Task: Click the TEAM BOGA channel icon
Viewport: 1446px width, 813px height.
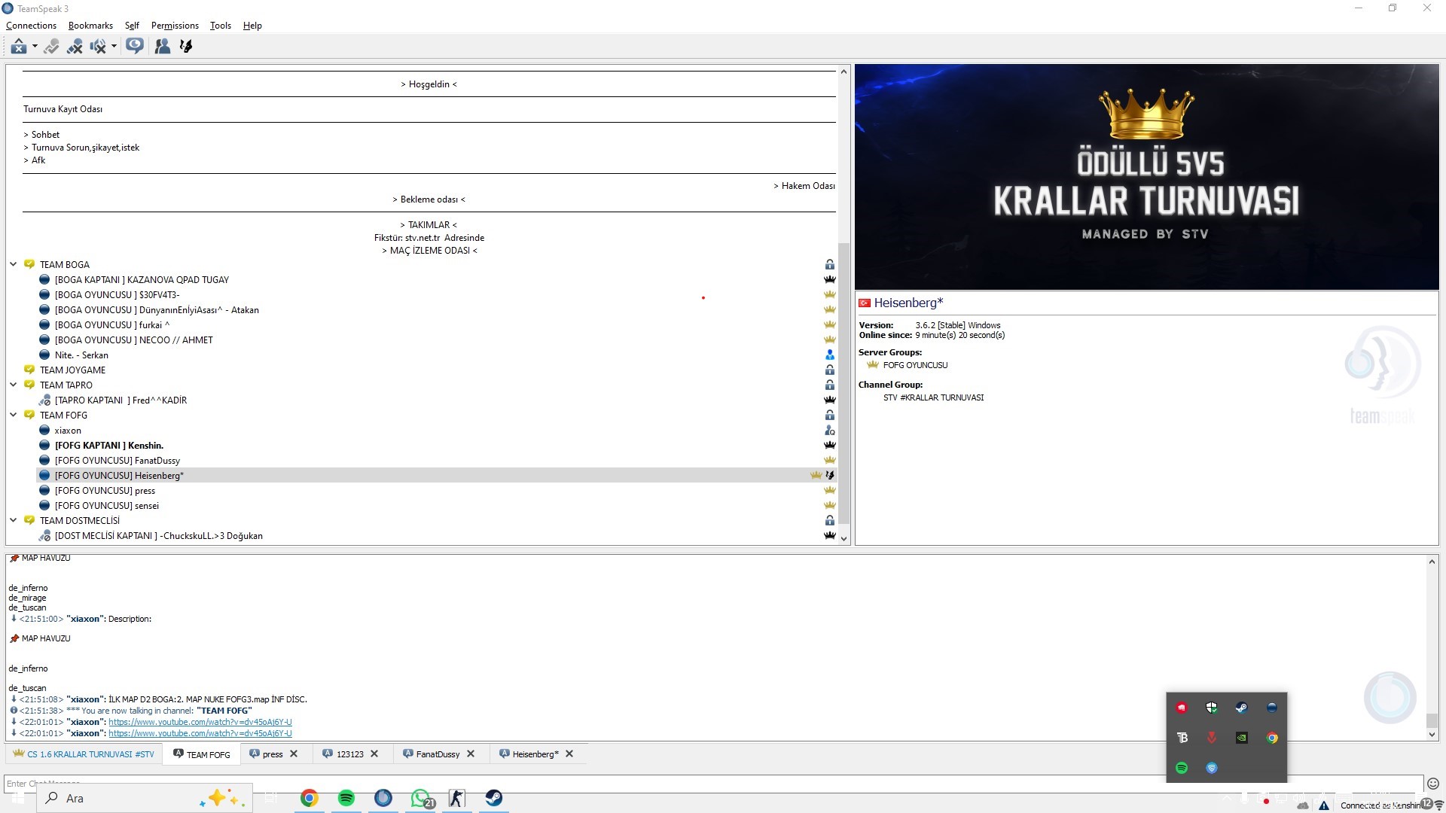Action: (29, 264)
